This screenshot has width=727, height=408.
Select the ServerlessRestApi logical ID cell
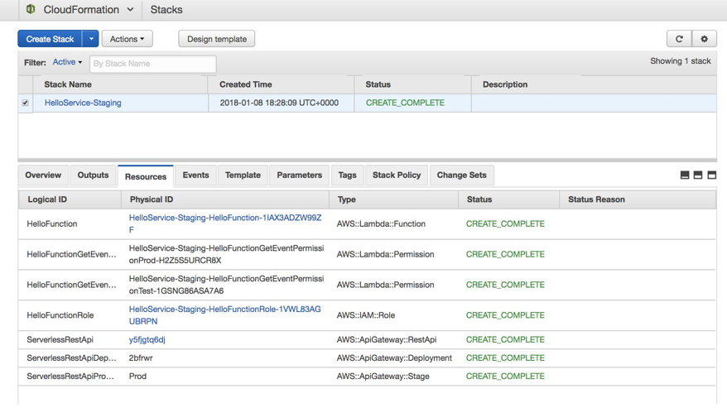coord(60,340)
